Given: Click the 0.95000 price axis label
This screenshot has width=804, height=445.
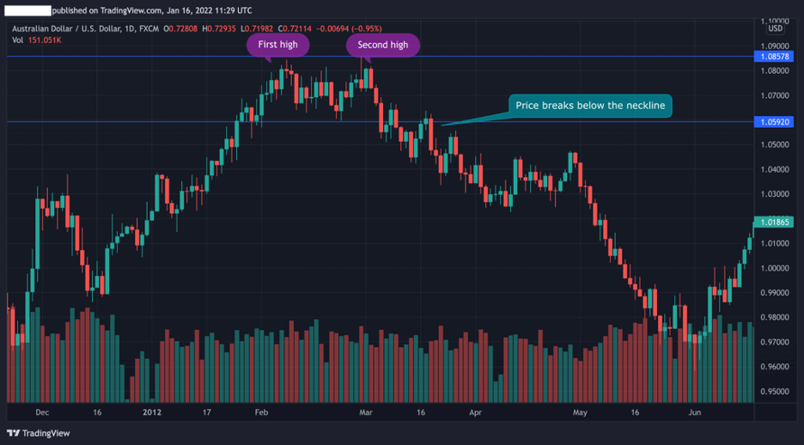Looking at the screenshot, I should (774, 392).
